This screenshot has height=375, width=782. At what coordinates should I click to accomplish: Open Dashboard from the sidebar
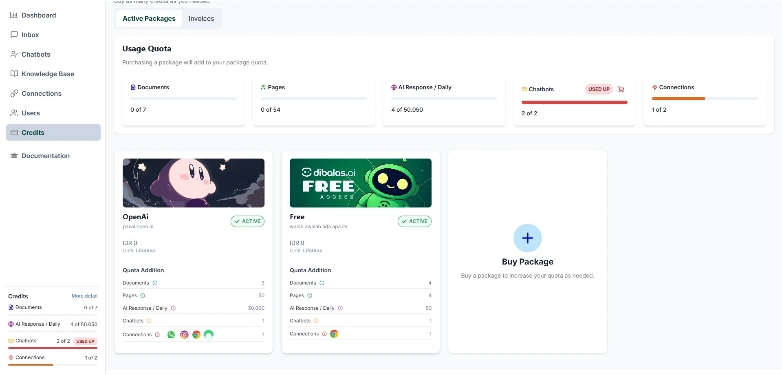click(39, 15)
